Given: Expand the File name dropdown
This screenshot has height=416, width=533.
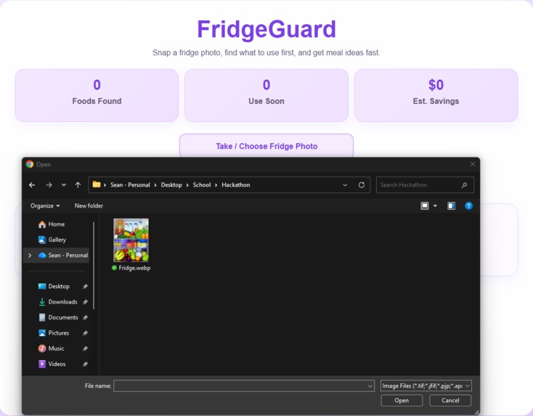Looking at the screenshot, I should (x=370, y=386).
